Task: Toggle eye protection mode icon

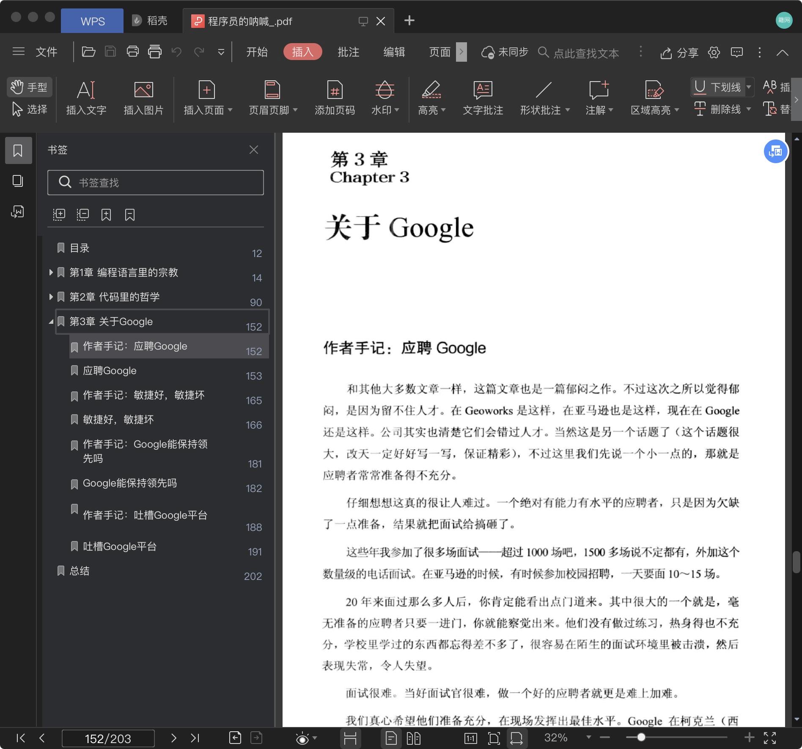Action: coord(302,738)
